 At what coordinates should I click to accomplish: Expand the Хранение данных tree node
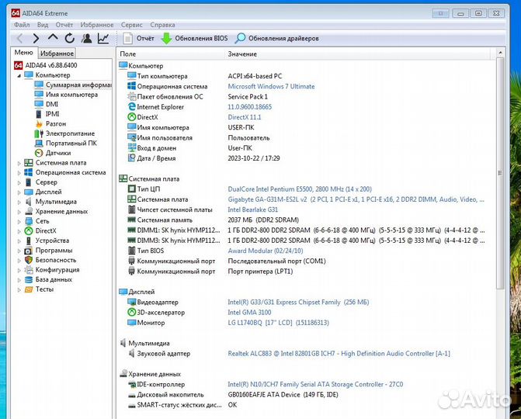point(19,211)
